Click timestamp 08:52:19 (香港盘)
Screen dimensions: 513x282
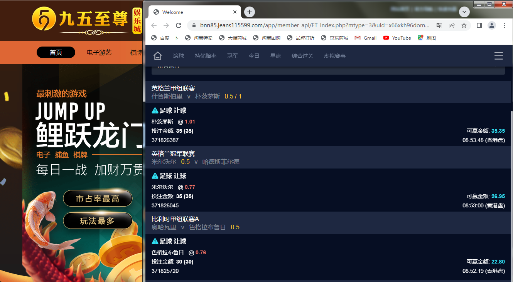[484, 271]
